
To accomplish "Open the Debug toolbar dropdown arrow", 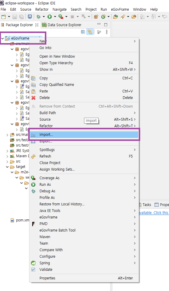I will [x=44, y=17].
